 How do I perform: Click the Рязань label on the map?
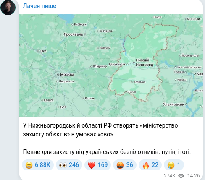89,98
